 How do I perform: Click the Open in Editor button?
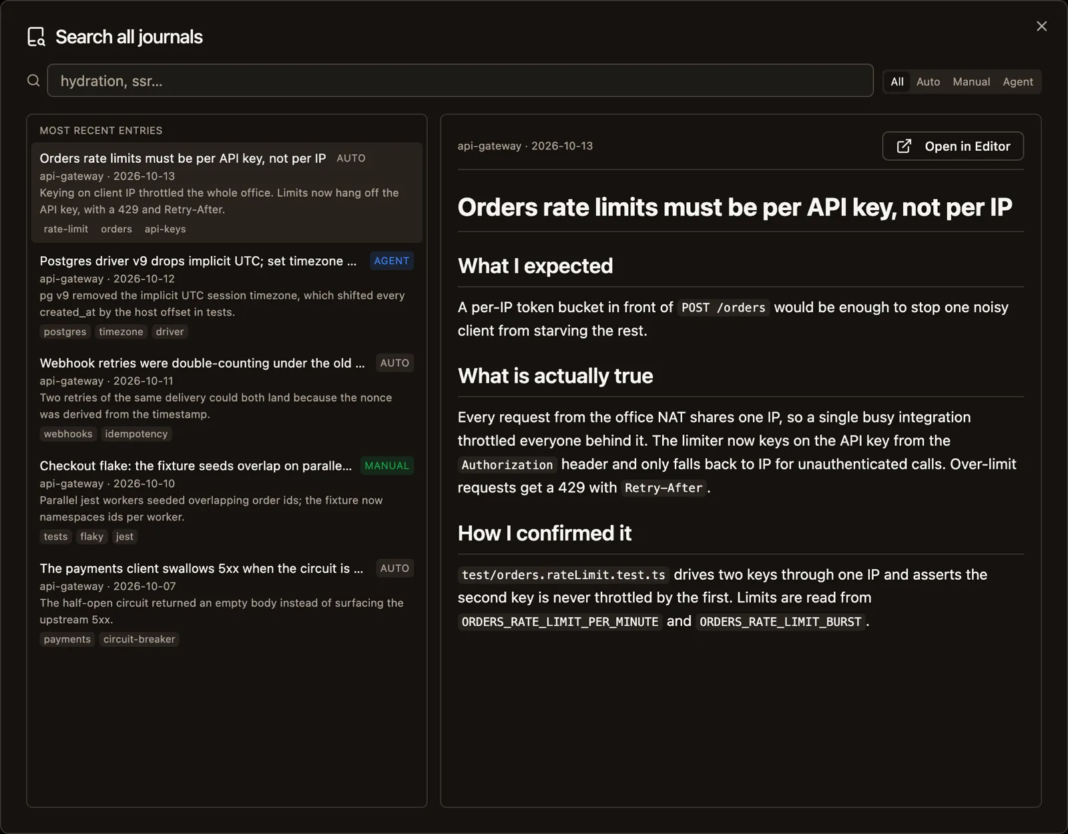953,146
